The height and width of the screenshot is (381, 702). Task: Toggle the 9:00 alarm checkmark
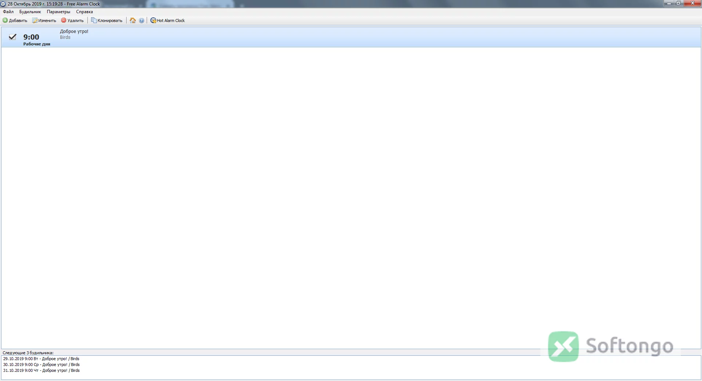tap(12, 37)
